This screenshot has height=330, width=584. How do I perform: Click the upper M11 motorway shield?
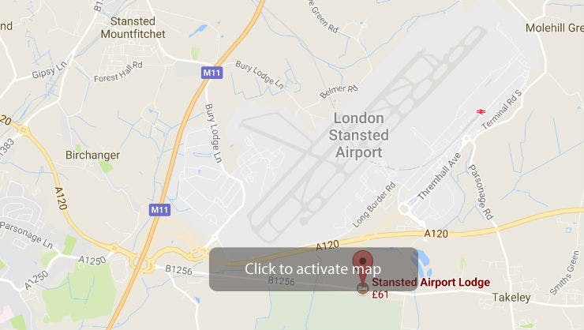[212, 73]
